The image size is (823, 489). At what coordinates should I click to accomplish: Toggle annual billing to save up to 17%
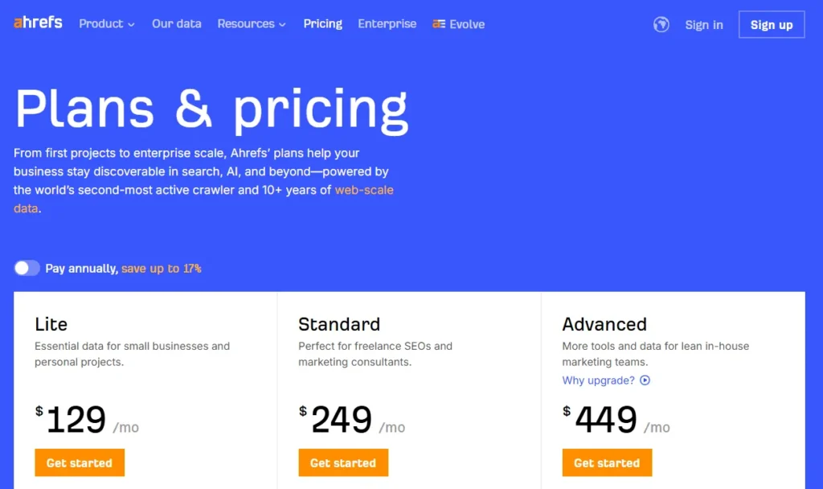(27, 268)
